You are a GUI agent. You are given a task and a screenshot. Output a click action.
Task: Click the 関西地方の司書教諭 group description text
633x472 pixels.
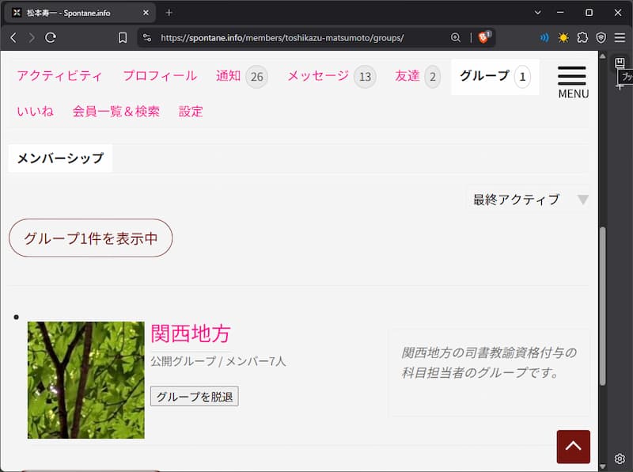click(x=489, y=363)
